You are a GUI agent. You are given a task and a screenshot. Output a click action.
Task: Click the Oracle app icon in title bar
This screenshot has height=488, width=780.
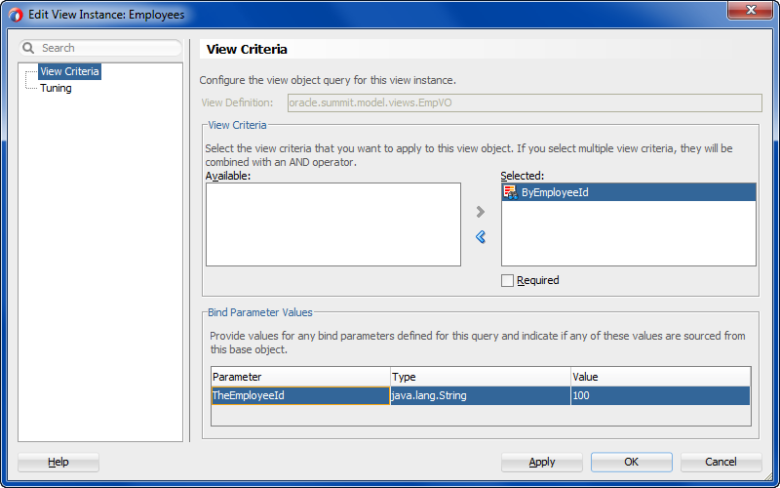pyautogui.click(x=16, y=15)
